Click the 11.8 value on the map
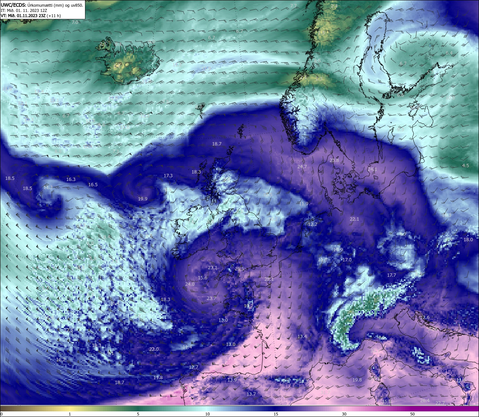The height and width of the screenshot is (417, 479). coord(158,378)
